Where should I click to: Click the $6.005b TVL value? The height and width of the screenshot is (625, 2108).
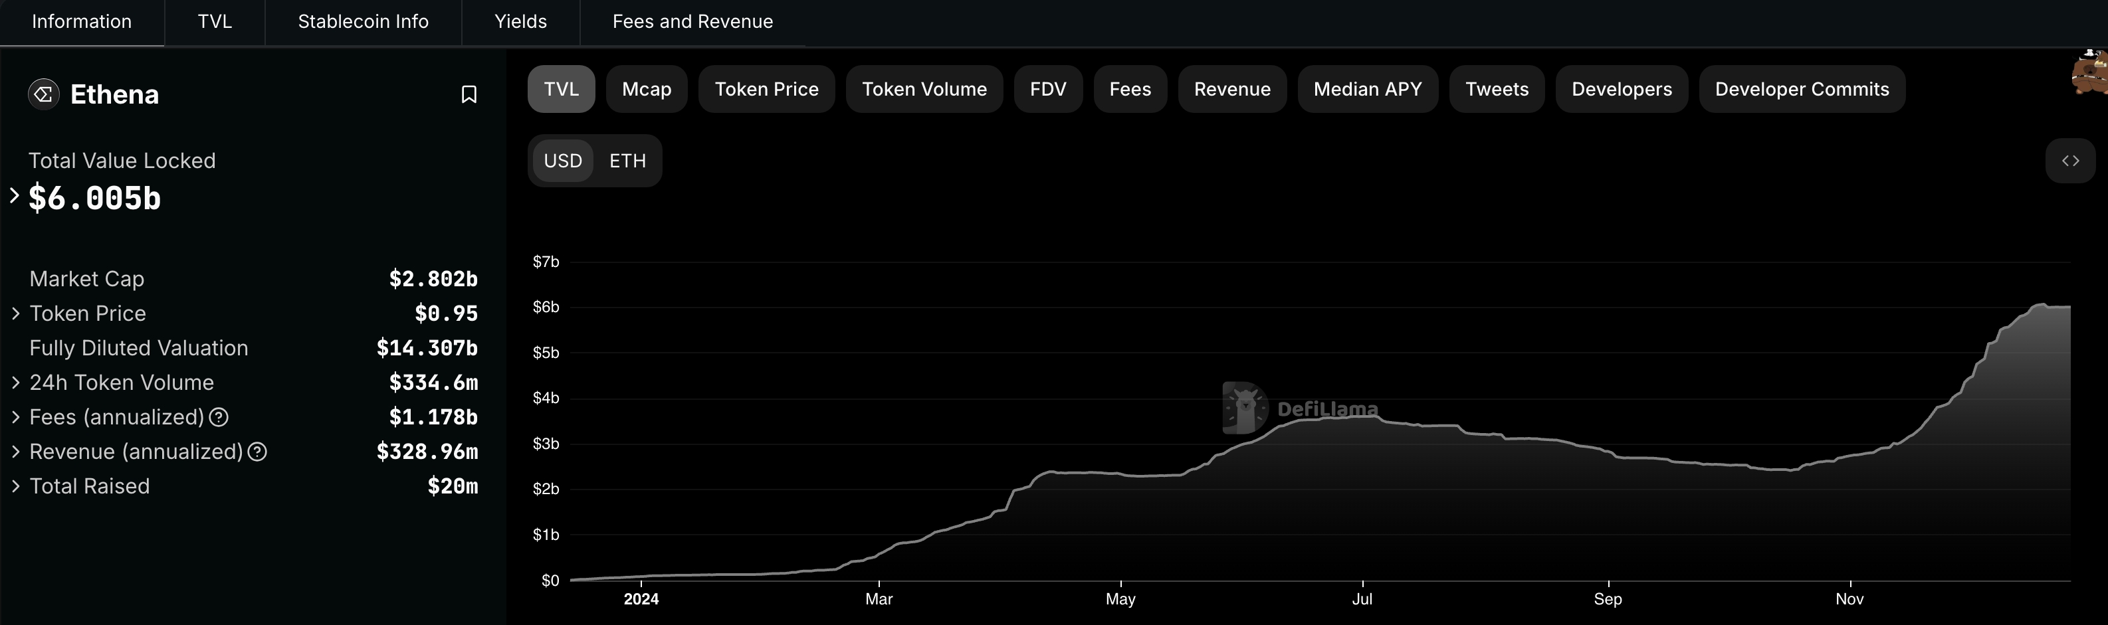point(95,198)
